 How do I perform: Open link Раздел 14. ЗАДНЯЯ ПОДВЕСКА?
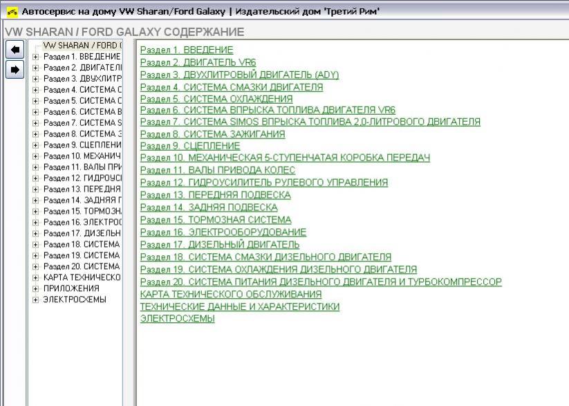209,207
